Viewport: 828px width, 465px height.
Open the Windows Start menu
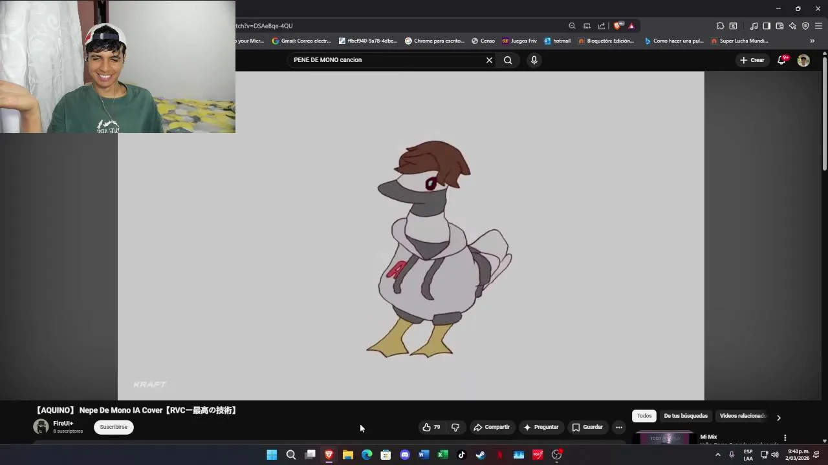point(272,455)
